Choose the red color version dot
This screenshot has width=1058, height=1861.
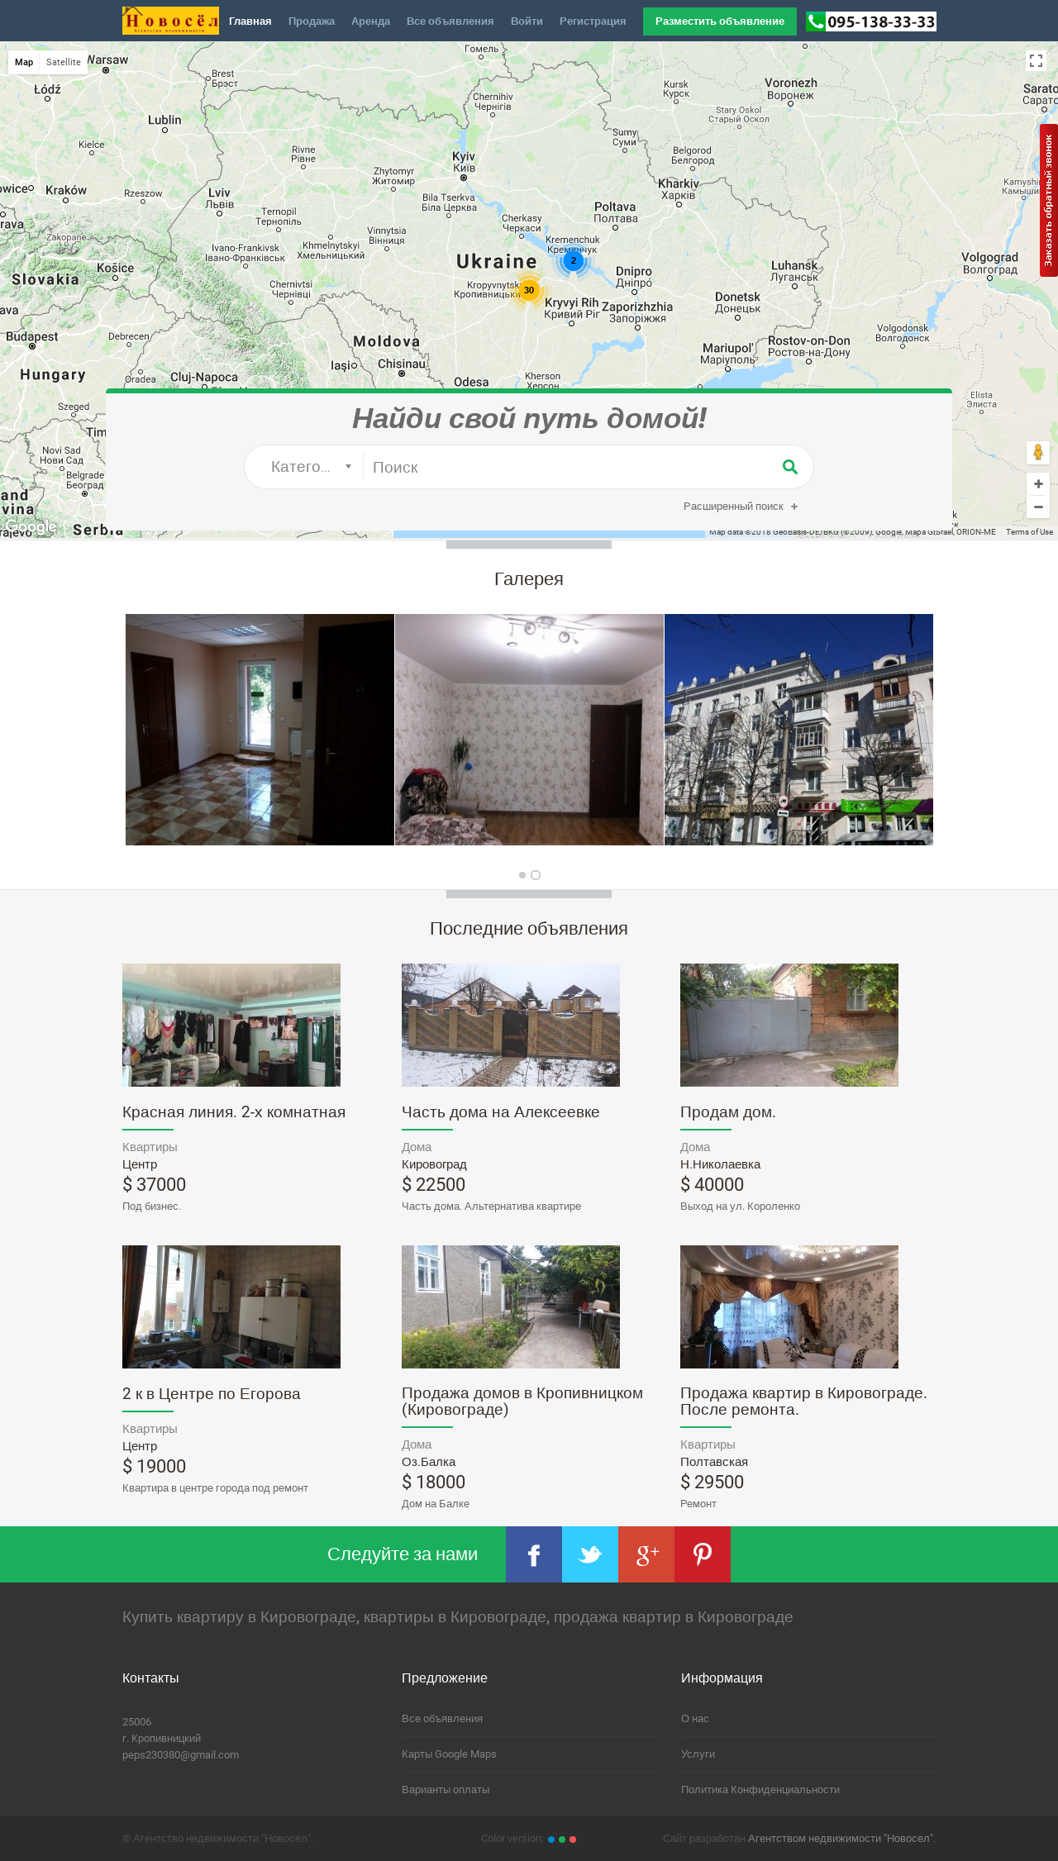tap(573, 1840)
